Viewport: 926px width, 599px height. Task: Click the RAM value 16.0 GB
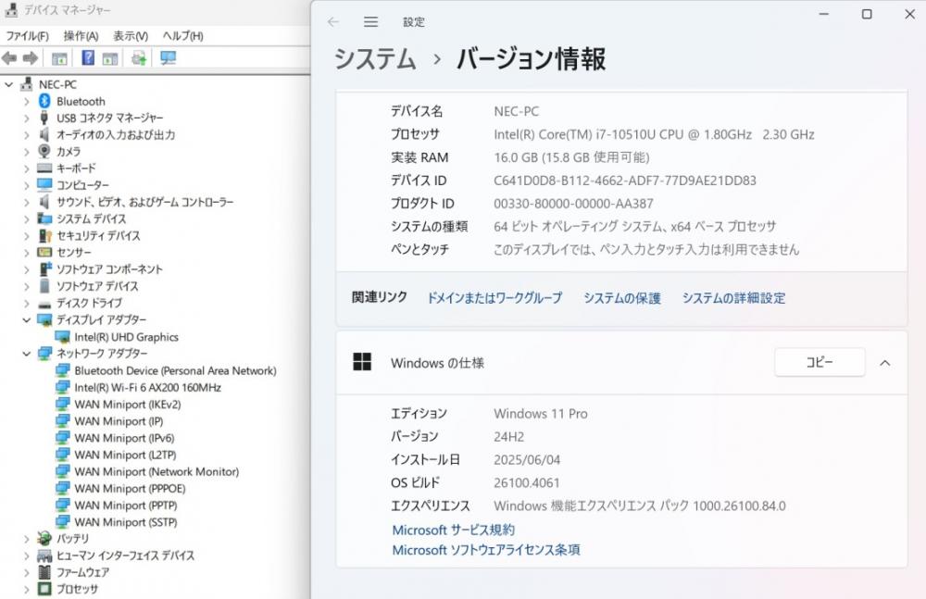[x=571, y=157]
